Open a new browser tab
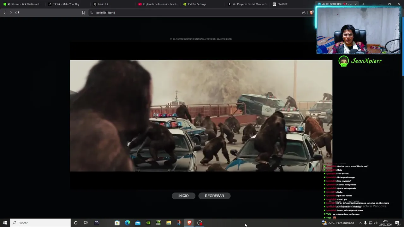This screenshot has height=227, width=404. [x=363, y=4]
